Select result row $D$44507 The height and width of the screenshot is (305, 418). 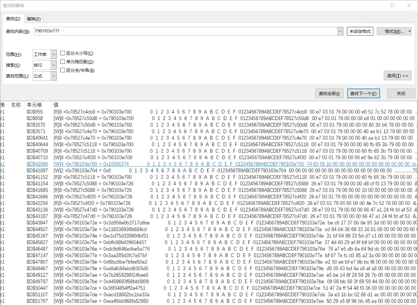click(209, 229)
